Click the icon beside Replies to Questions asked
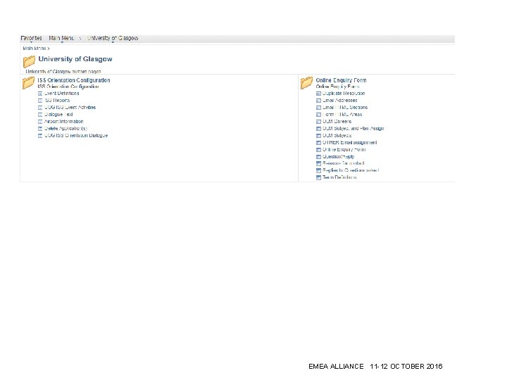The width and height of the screenshot is (507, 380). coord(318,170)
